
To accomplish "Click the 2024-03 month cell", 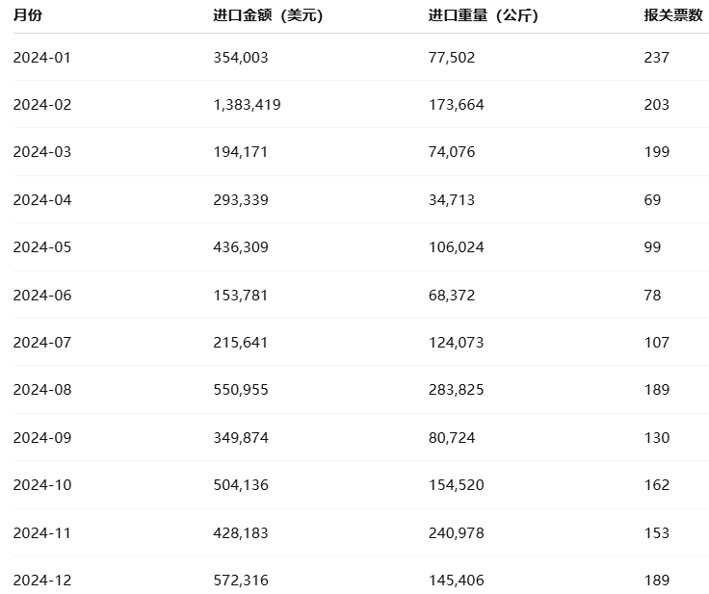I will [x=42, y=152].
